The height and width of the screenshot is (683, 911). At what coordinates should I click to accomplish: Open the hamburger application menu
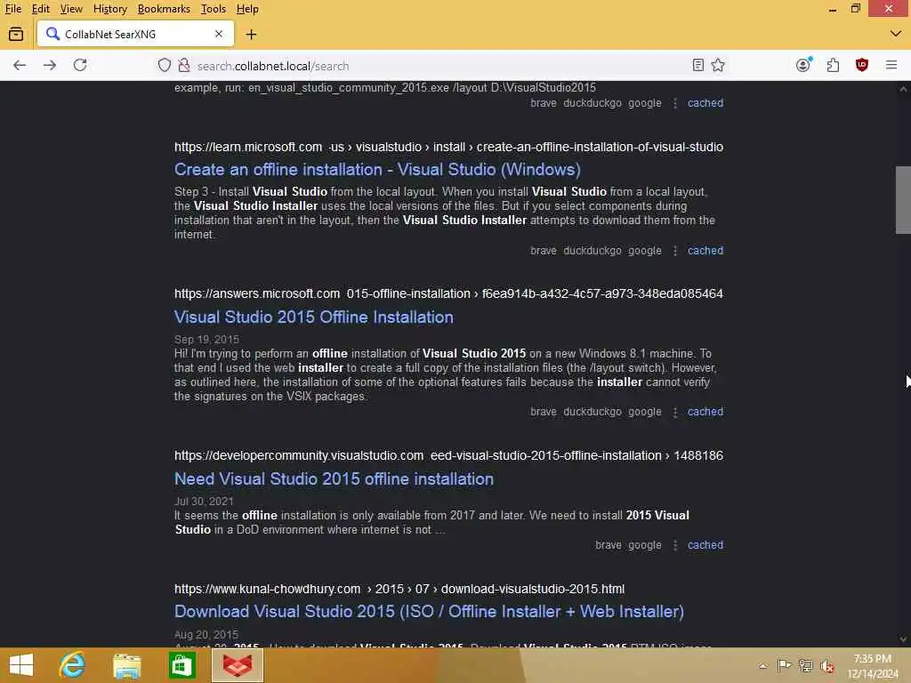click(x=891, y=65)
